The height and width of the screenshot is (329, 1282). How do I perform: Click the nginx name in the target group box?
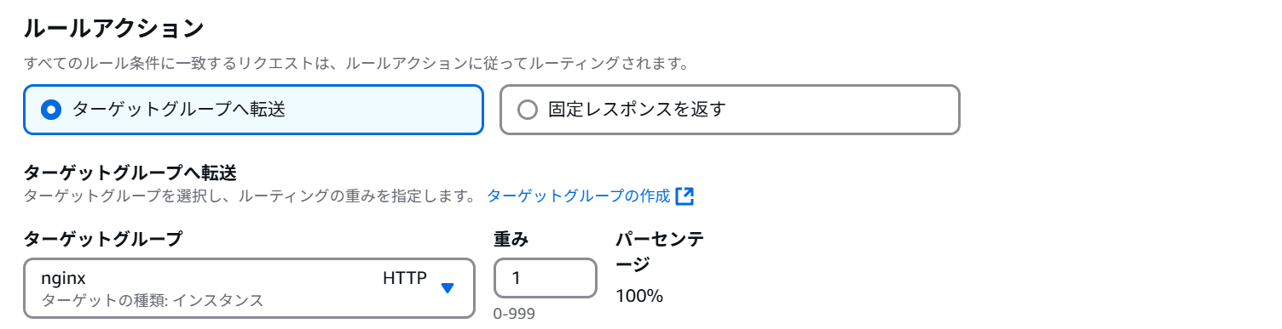tap(64, 279)
